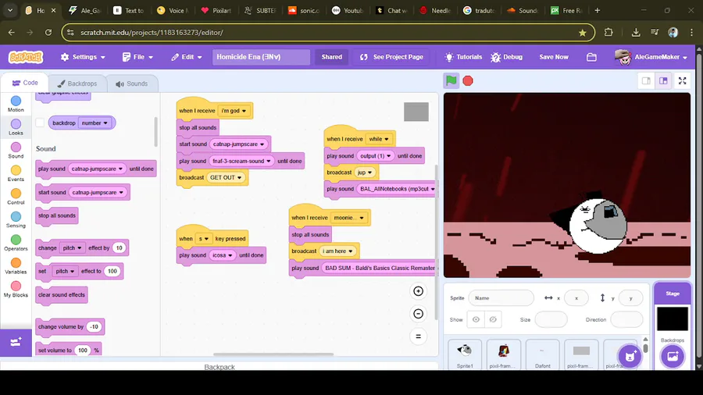Viewport: 703px width, 395px height.
Task: Open Tutorials
Action: pyautogui.click(x=463, y=57)
